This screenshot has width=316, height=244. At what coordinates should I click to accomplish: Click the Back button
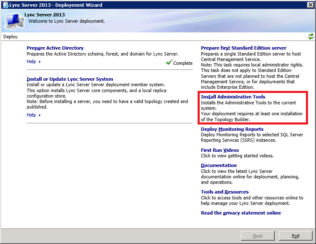(x=258, y=236)
